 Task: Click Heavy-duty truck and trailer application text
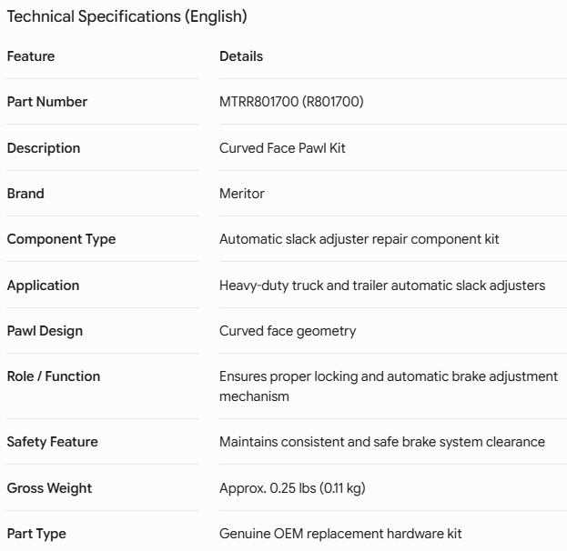tap(382, 286)
